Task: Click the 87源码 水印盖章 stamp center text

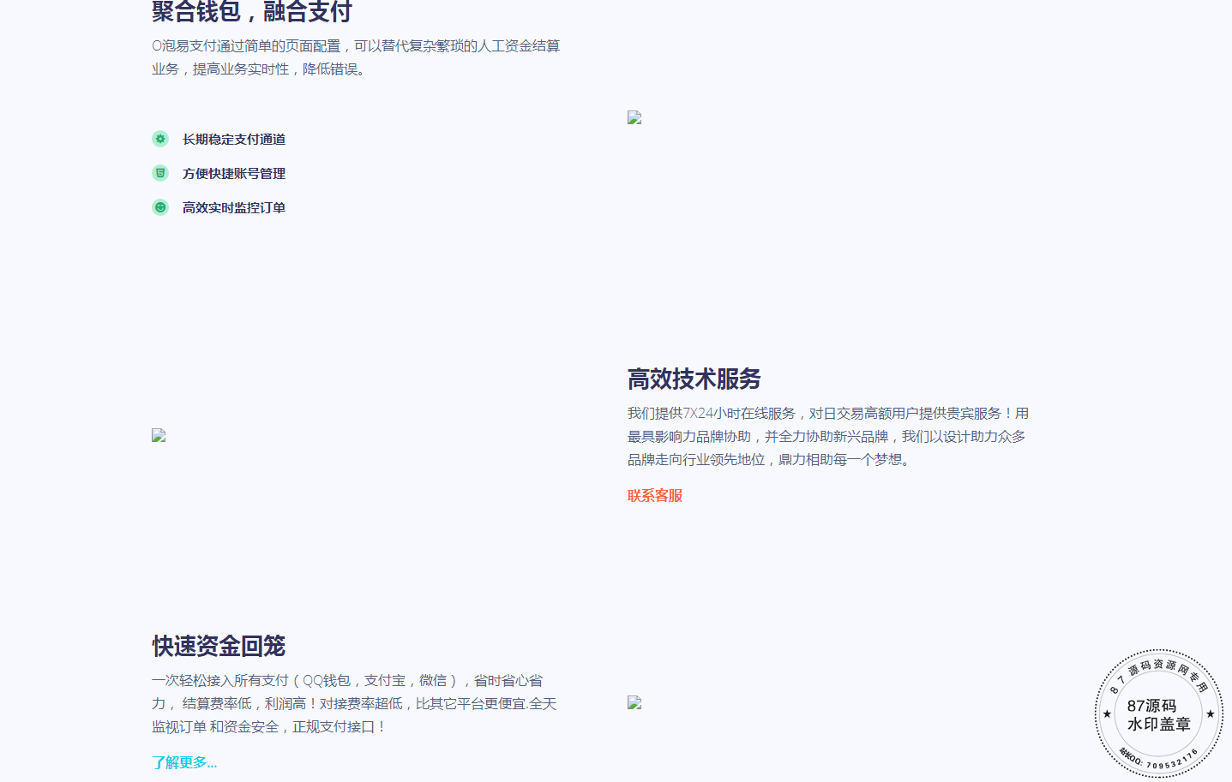Action: coord(1158,714)
